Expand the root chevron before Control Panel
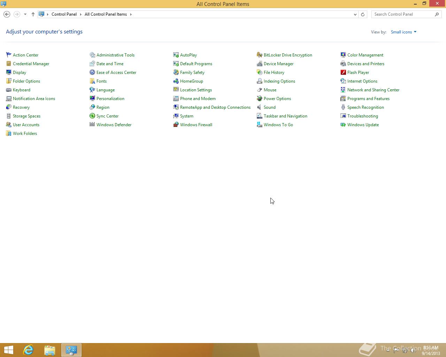This screenshot has width=446, height=357. [48, 14]
